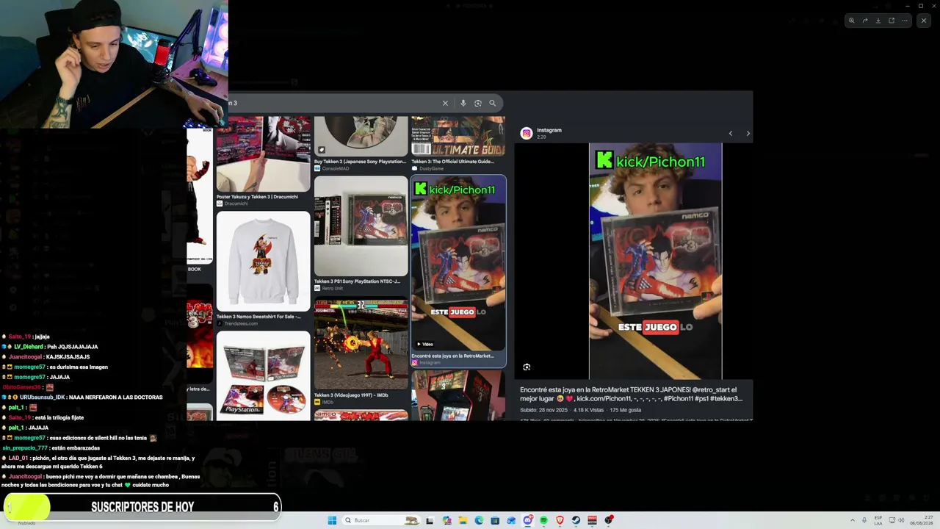Click the URUbaunsub_IDK chat username
Viewport: 940px width, 529px height.
[x=42, y=397]
